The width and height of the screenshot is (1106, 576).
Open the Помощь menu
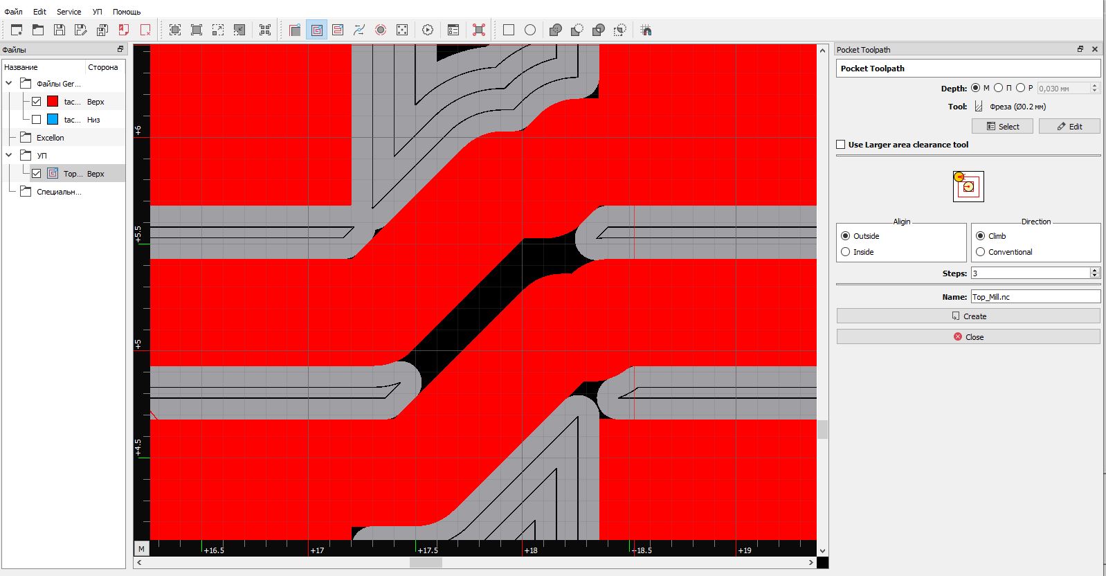[127, 12]
